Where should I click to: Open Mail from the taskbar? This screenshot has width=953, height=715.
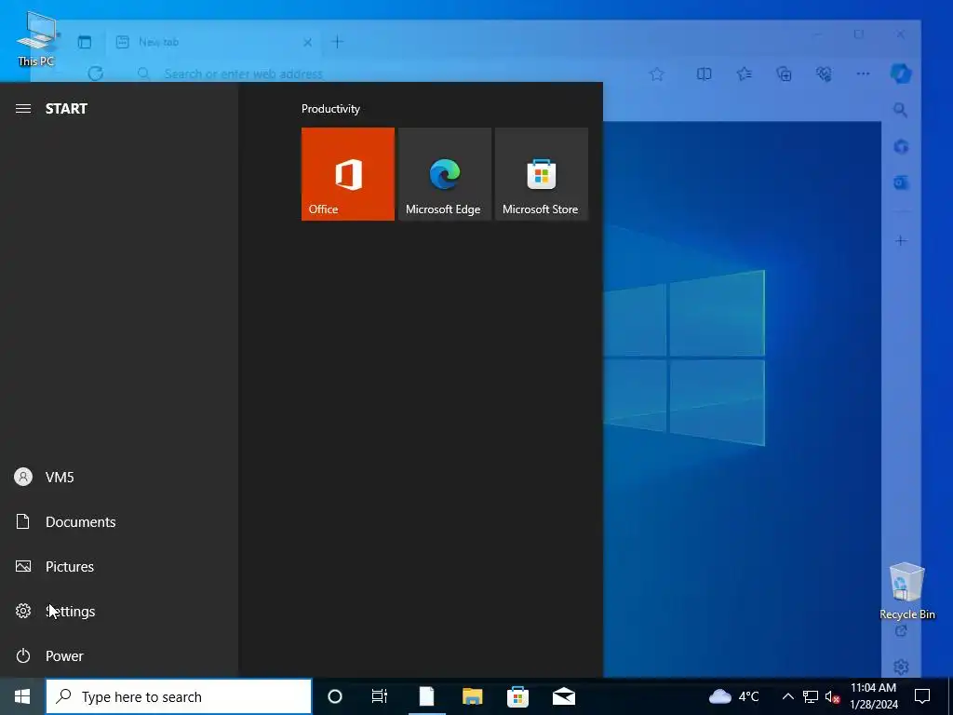(x=564, y=696)
